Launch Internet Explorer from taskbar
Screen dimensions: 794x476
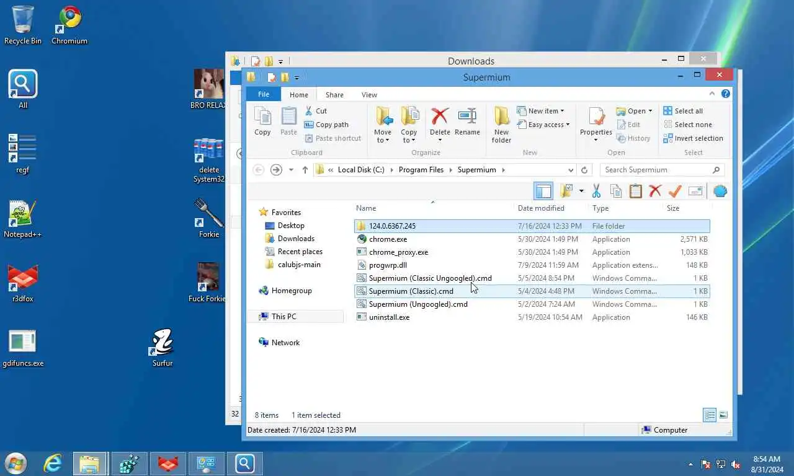coord(53,464)
